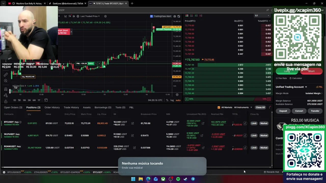The height and width of the screenshot is (183, 326).
Task: Toggle percent scale on chart
Action: pyautogui.click(x=167, y=100)
